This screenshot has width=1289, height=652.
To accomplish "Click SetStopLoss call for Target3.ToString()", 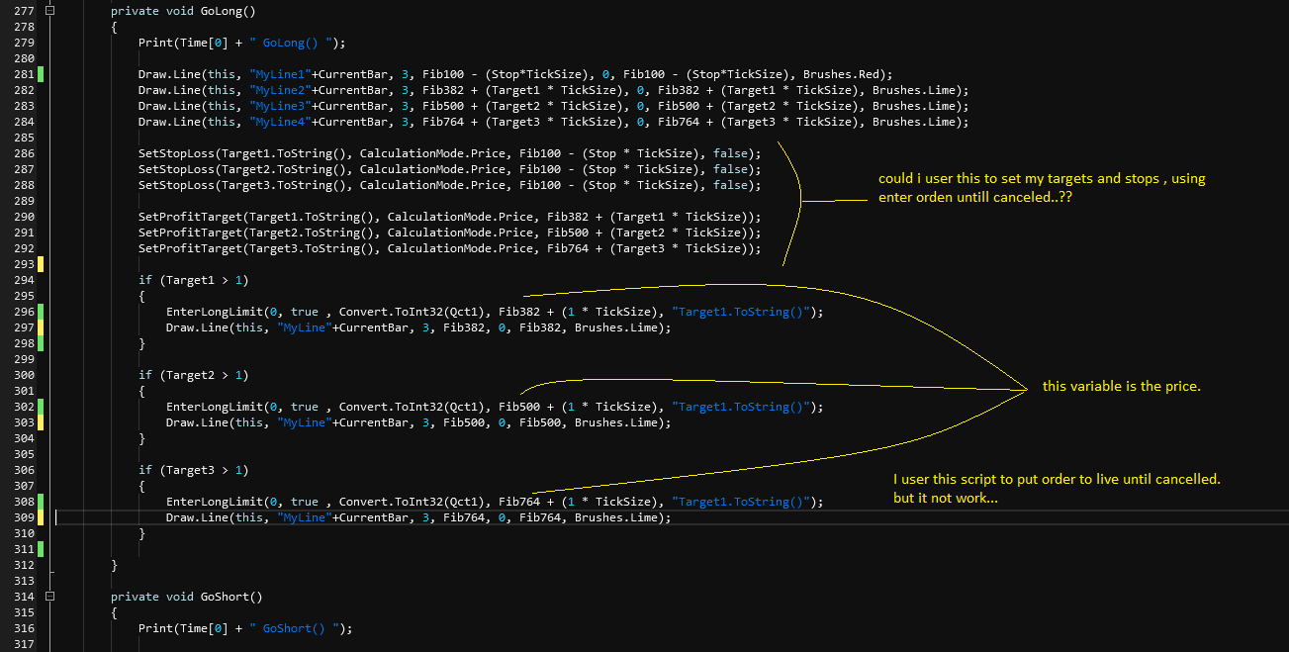I will click(x=450, y=185).
